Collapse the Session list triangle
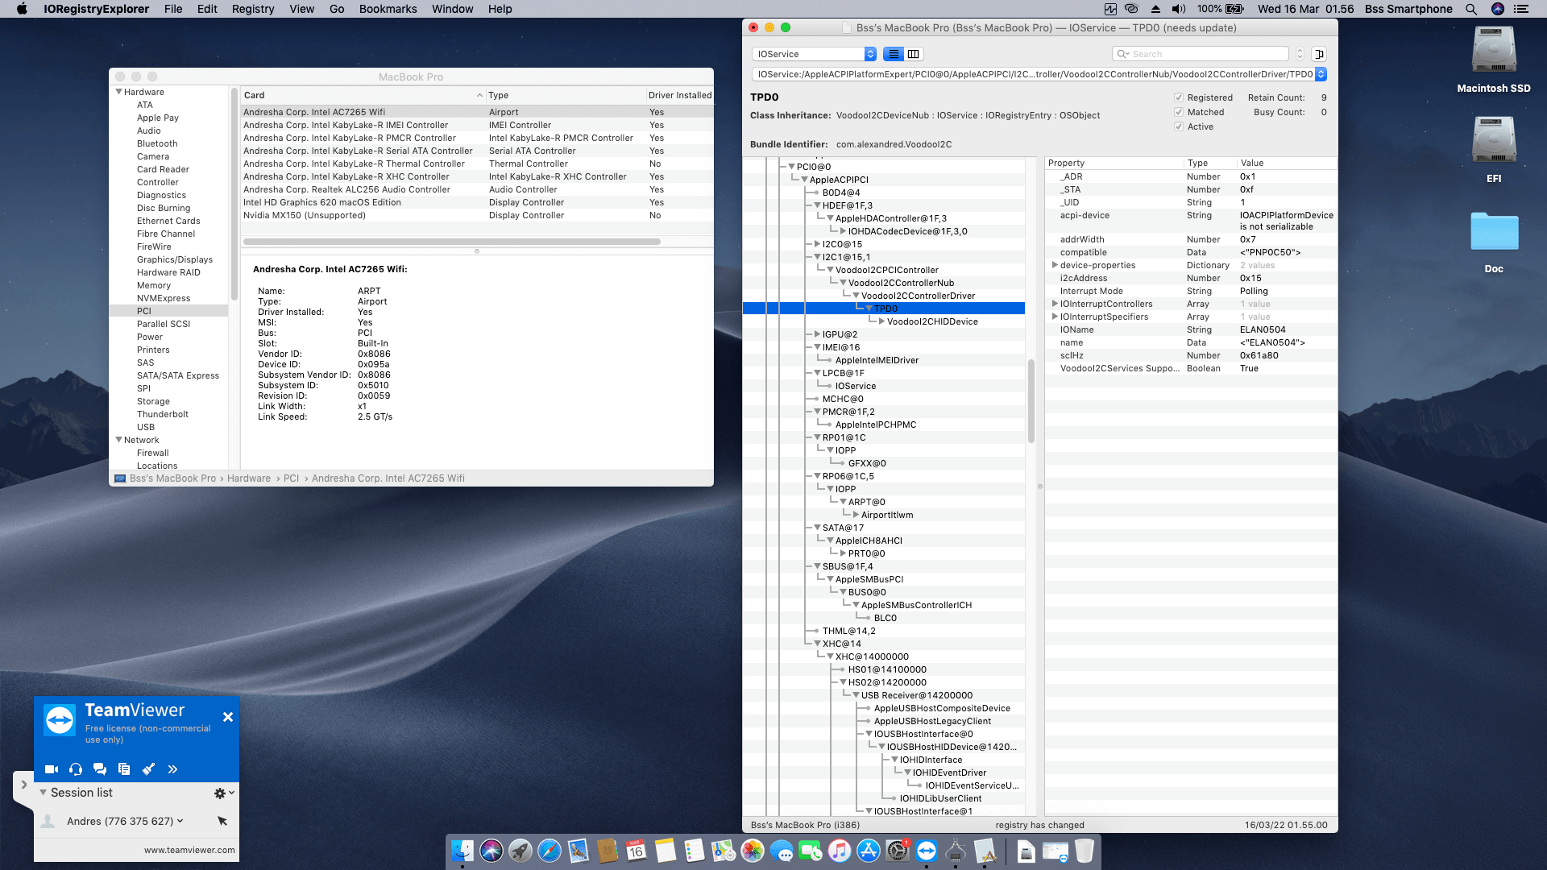1547x870 pixels. pyautogui.click(x=44, y=793)
